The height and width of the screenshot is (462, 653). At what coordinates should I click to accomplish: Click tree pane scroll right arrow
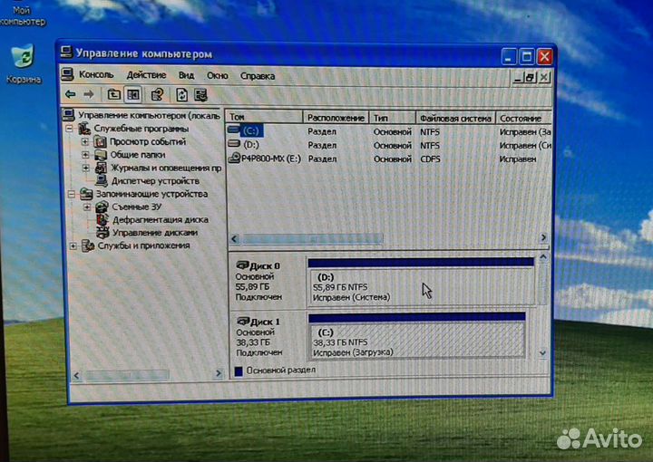pyautogui.click(x=219, y=373)
